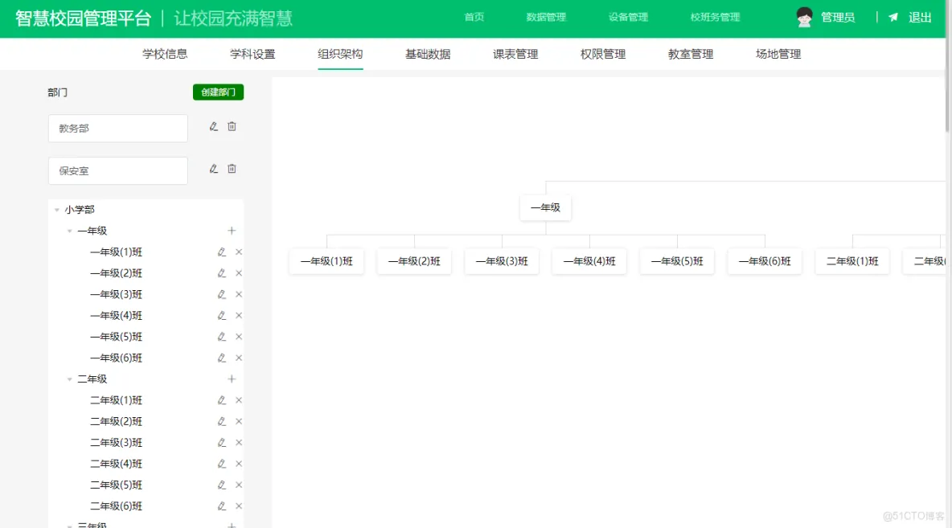Collapse the 小学部 tree node

tap(56, 210)
